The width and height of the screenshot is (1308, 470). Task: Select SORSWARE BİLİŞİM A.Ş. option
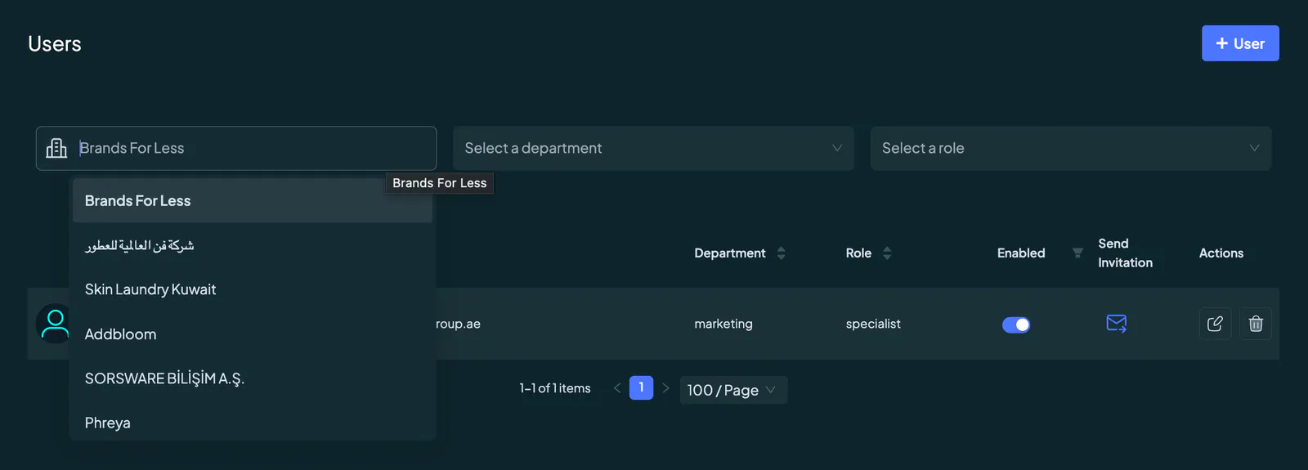pyautogui.click(x=253, y=378)
